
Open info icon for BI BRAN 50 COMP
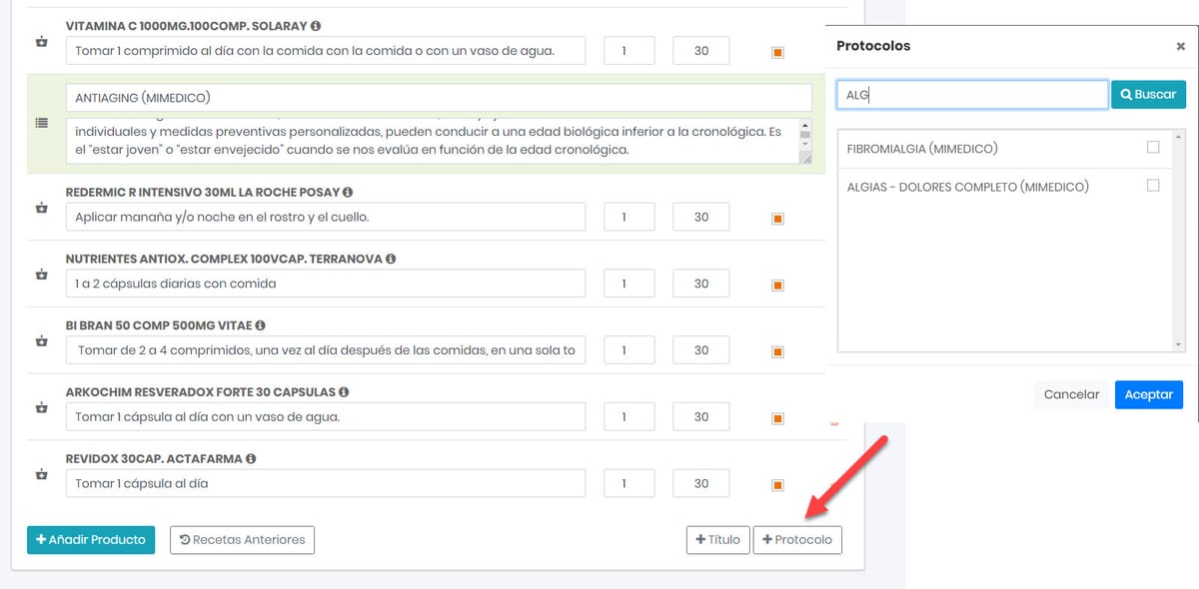(x=260, y=324)
